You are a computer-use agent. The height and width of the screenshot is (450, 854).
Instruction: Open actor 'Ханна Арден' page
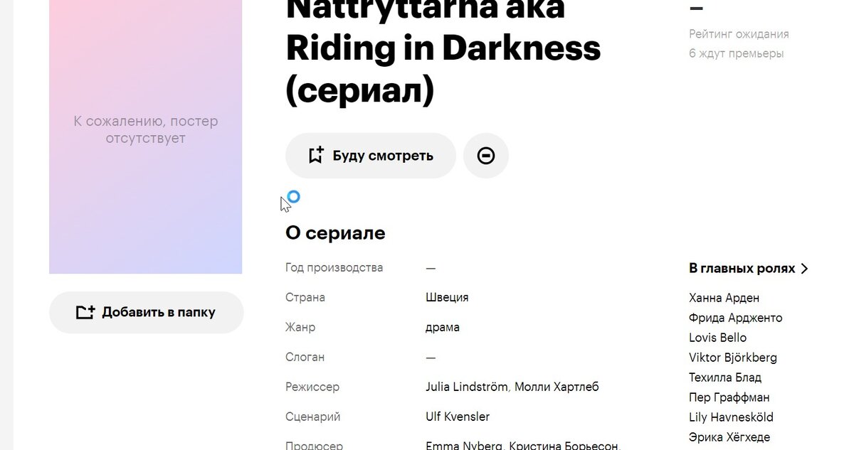tap(724, 298)
